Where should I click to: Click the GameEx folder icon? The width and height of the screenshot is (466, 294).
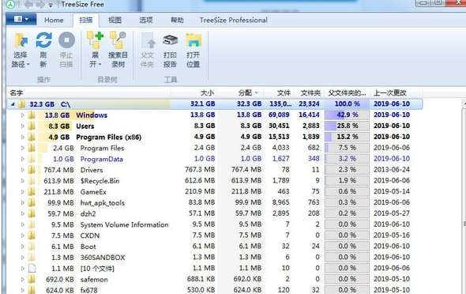coord(32,192)
